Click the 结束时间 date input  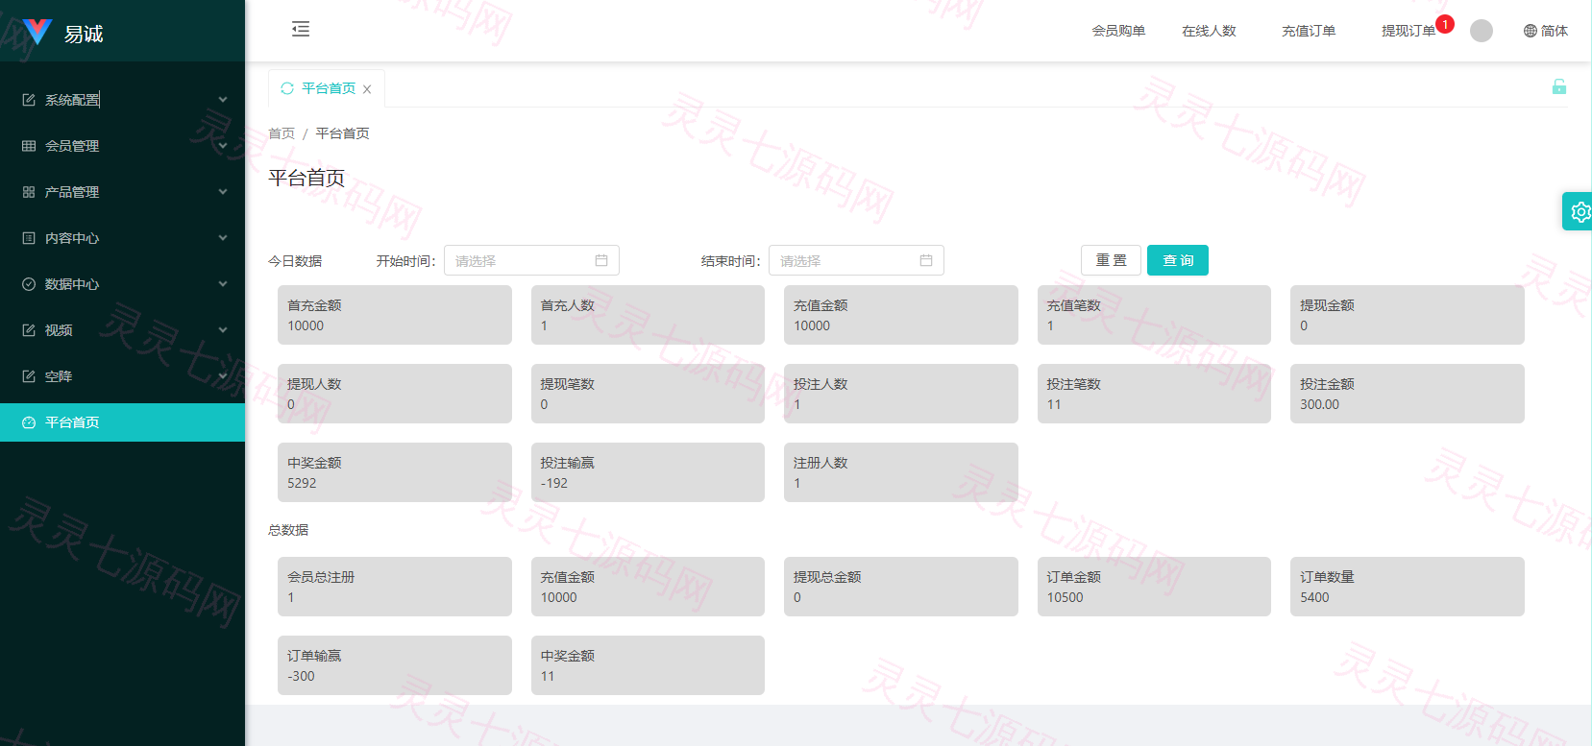point(856,260)
